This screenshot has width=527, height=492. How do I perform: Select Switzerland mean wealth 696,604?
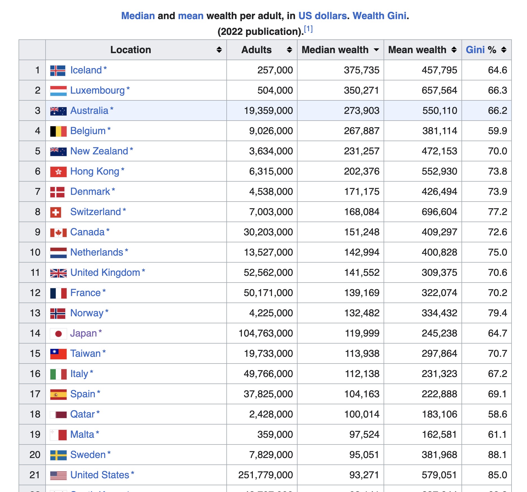click(x=440, y=212)
